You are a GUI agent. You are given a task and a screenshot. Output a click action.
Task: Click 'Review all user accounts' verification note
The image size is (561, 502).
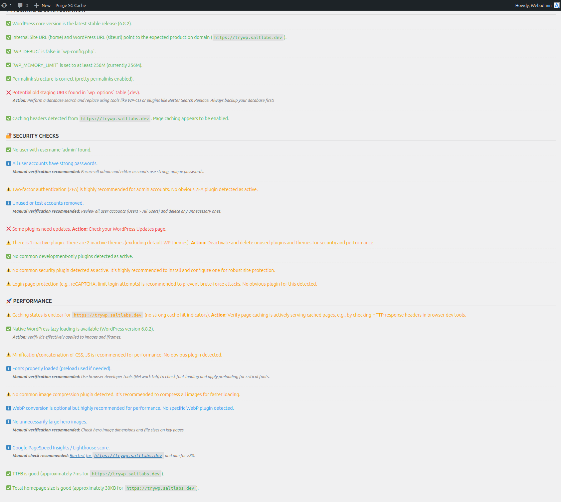tap(117, 211)
